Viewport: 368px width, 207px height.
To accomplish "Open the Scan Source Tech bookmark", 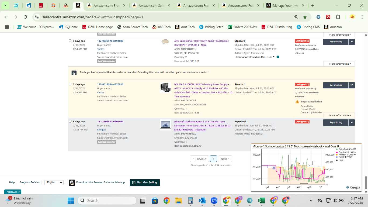I will [x=133, y=27].
